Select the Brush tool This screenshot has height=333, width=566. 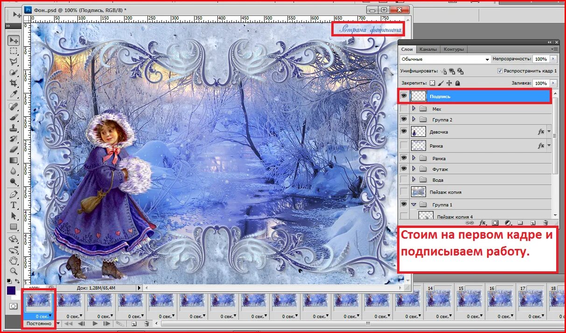(14, 117)
